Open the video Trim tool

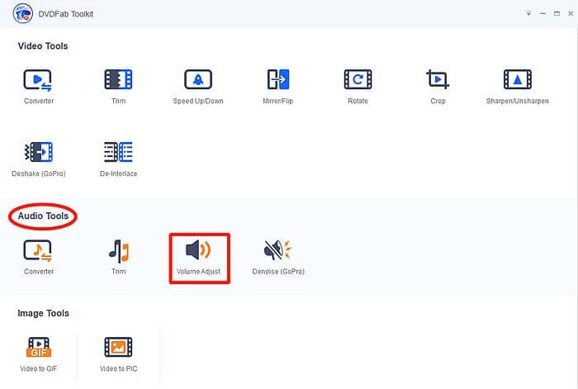click(x=118, y=87)
